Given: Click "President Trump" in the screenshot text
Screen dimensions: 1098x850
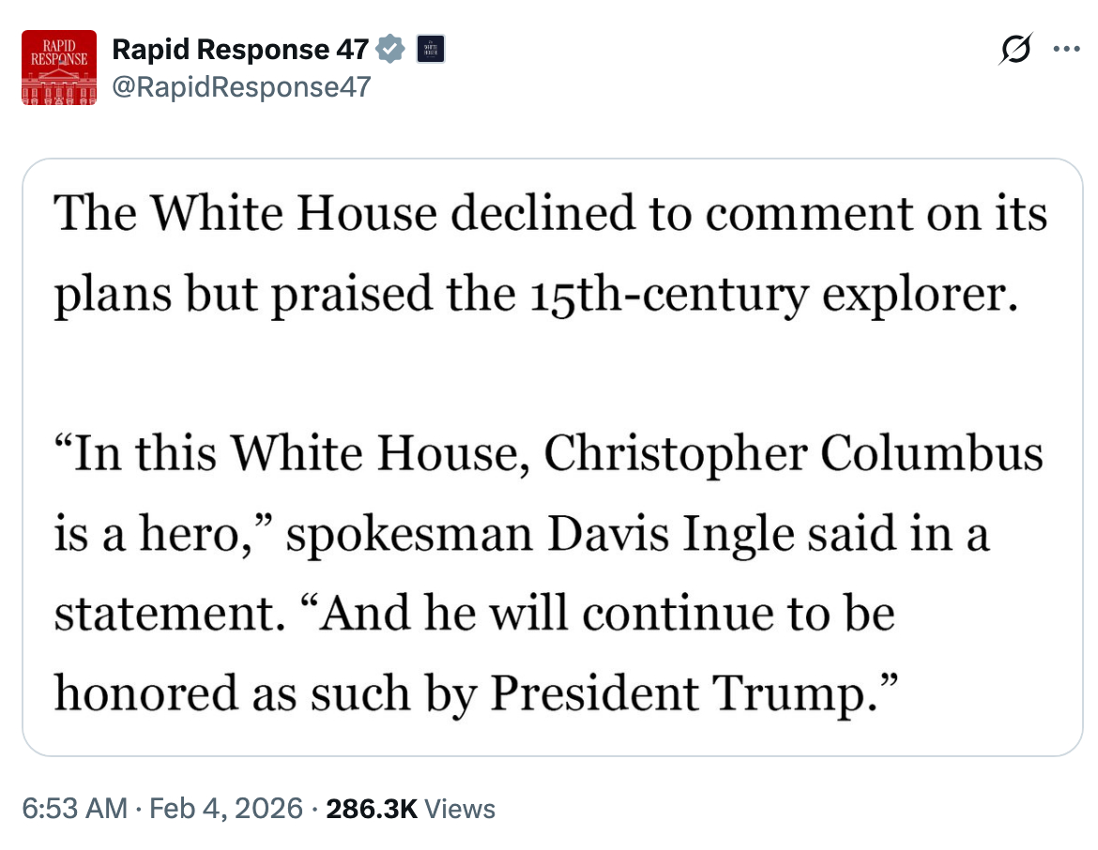Looking at the screenshot, I should pos(688,692).
